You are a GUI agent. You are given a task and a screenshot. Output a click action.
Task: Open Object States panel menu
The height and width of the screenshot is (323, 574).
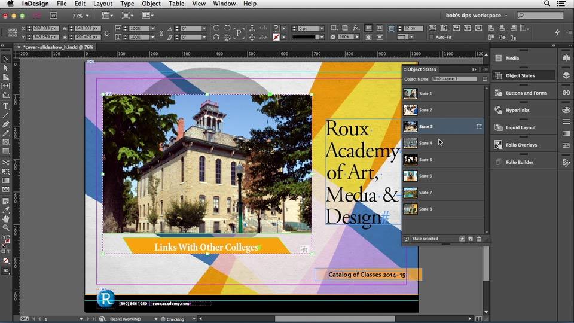pyautogui.click(x=485, y=69)
